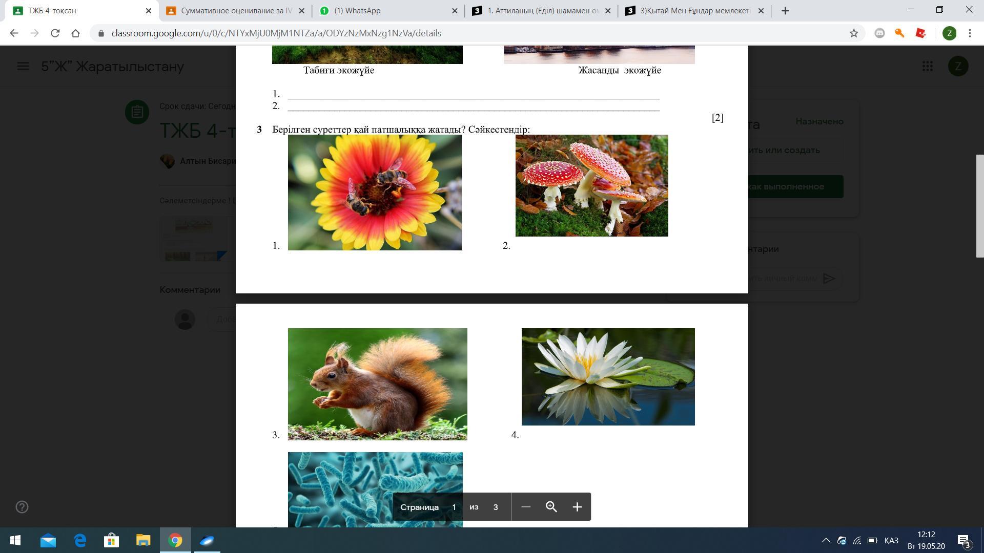Click the magnifier fit-zoom icon
Screen dimensions: 984x553
pos(551,507)
